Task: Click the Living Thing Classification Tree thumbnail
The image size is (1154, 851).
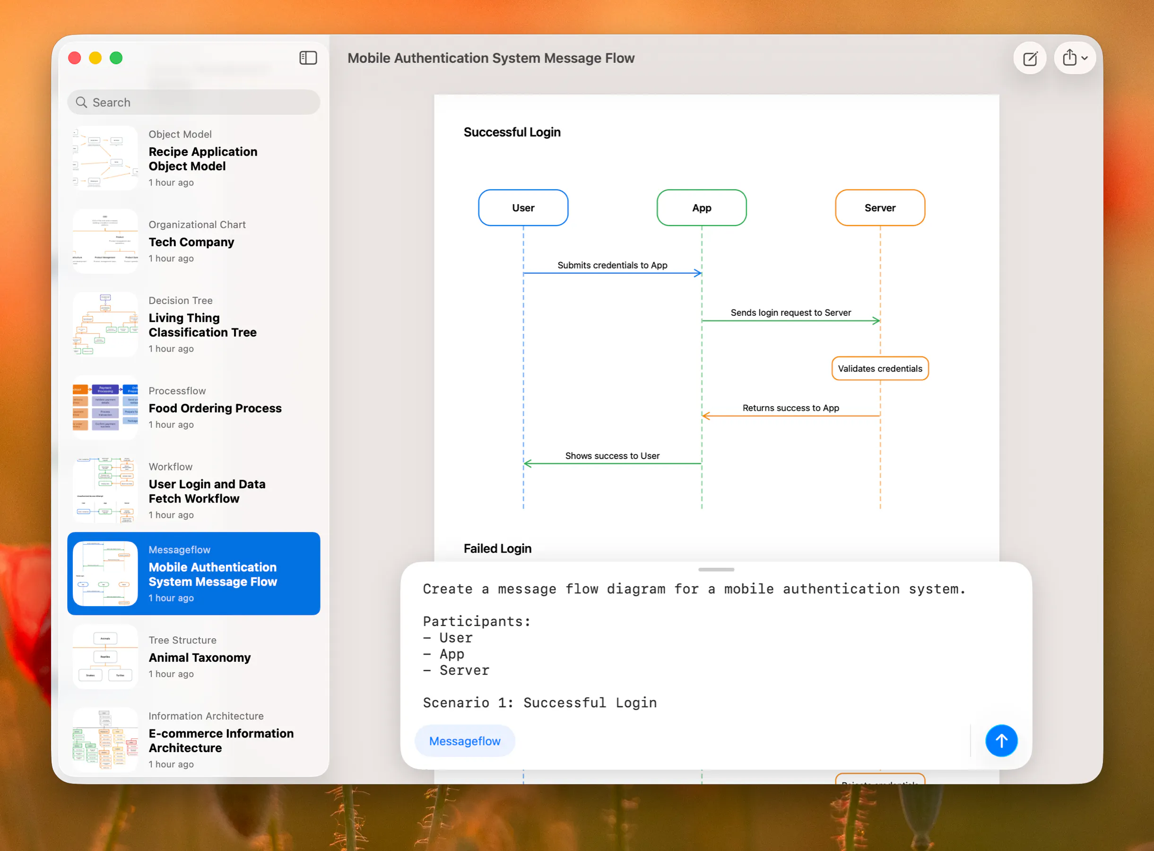Action: coord(105,324)
